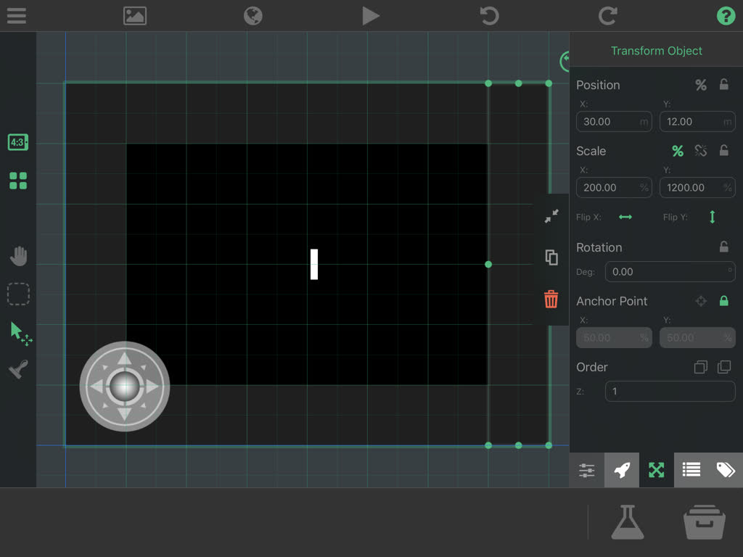
Task: Open the background image settings
Action: tap(135, 16)
